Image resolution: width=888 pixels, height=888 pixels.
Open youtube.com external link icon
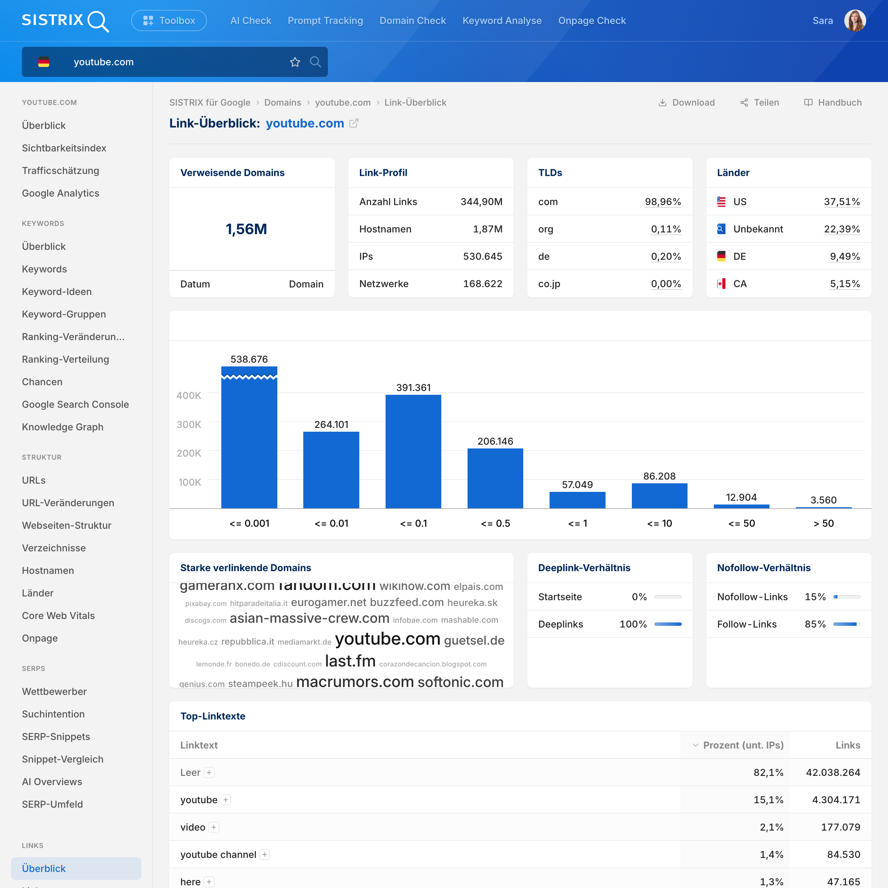[353, 123]
